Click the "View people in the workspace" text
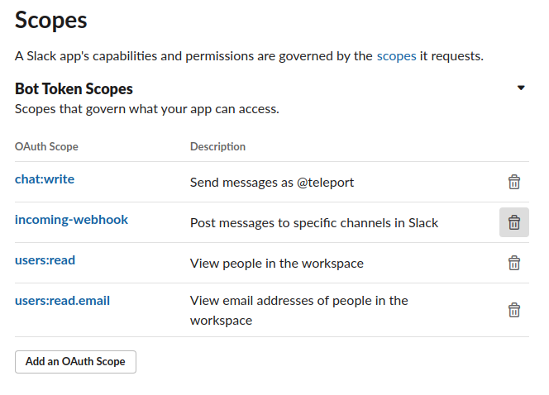Viewport: 549px width, 395px height. (x=276, y=264)
